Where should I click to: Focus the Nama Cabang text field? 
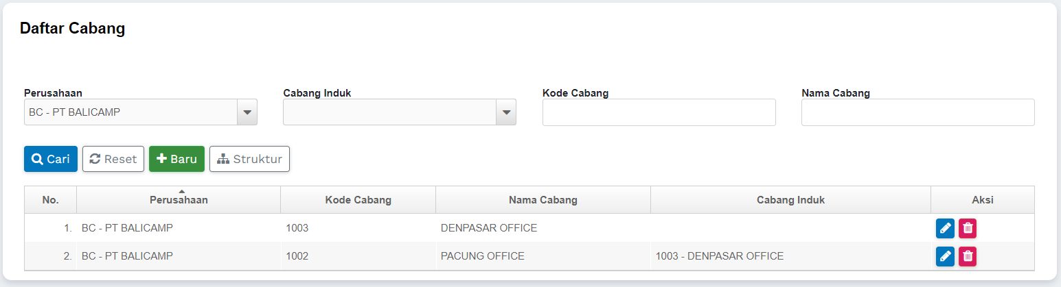(x=917, y=112)
